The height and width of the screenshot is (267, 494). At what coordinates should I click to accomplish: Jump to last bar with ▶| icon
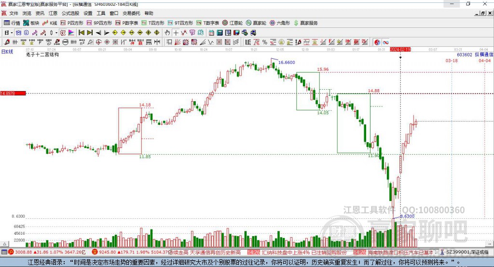tap(90, 33)
